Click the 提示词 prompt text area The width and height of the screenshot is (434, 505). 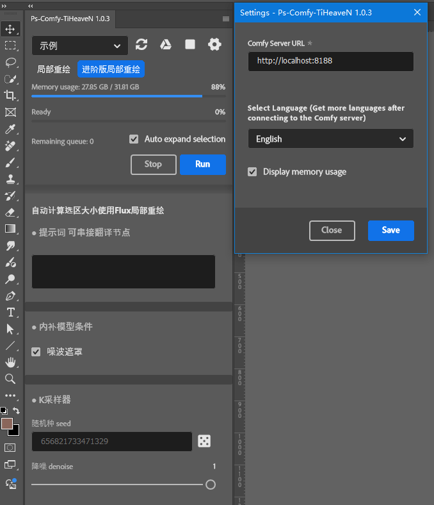[124, 272]
